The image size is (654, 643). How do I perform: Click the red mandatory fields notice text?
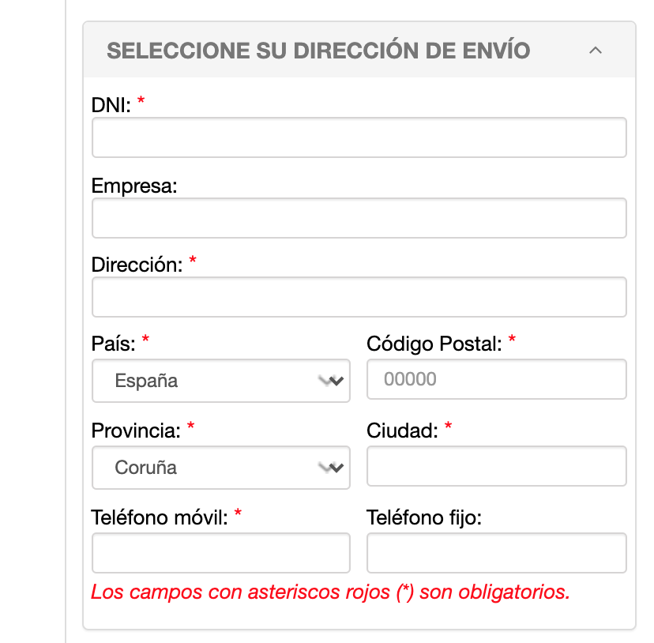click(330, 592)
